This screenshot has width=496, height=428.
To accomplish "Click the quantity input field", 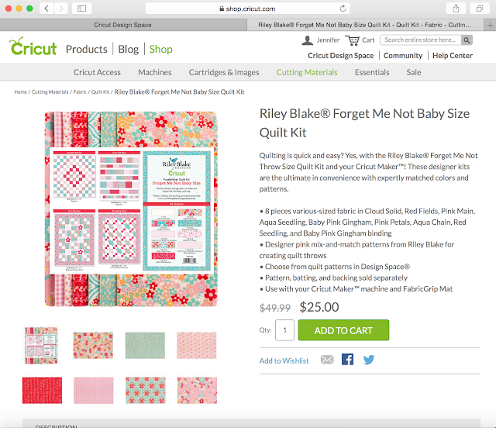I will pos(284,330).
